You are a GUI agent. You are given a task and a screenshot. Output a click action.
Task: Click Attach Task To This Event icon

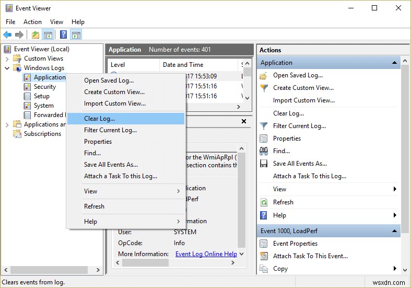[264, 256]
